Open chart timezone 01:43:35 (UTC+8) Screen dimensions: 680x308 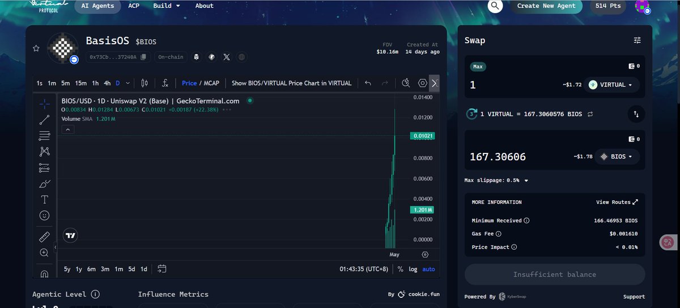tap(364, 269)
